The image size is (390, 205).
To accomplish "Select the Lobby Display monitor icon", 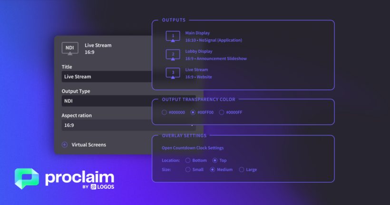I will coord(173,55).
